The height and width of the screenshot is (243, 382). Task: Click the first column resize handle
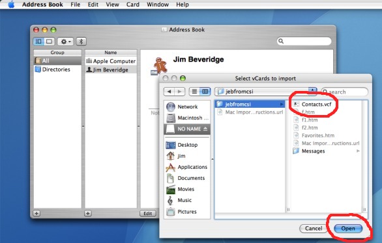point(288,209)
